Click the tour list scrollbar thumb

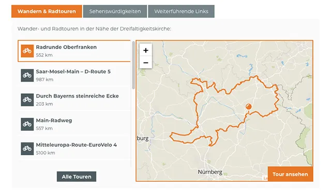(133, 66)
